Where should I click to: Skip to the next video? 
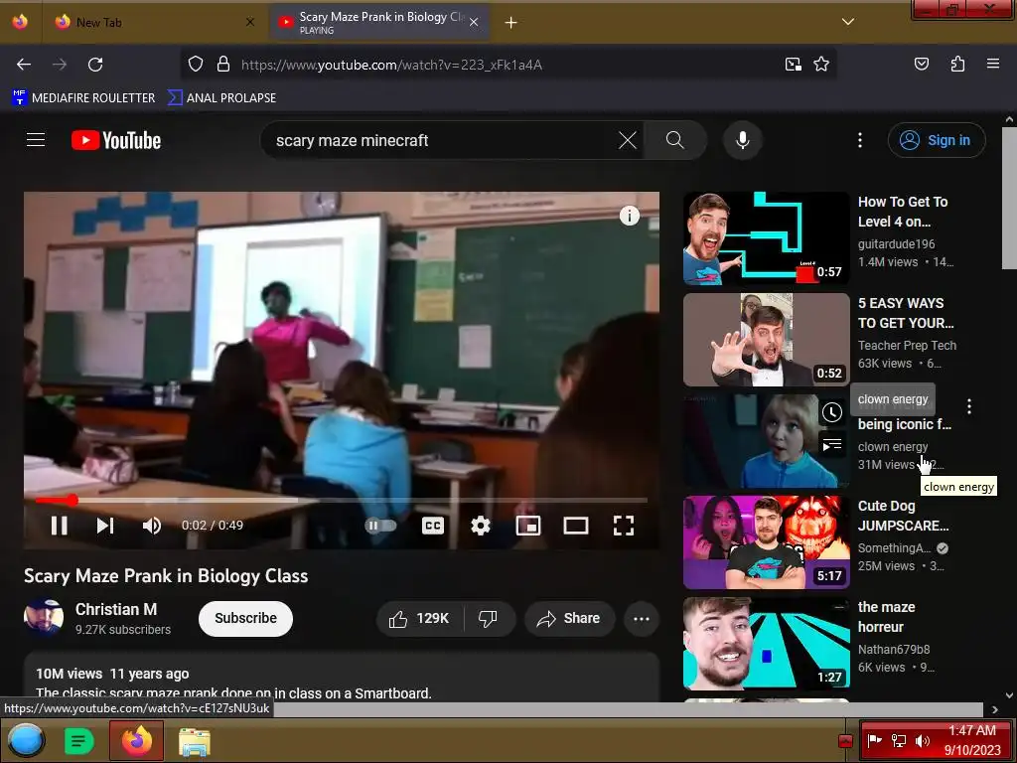(x=105, y=526)
